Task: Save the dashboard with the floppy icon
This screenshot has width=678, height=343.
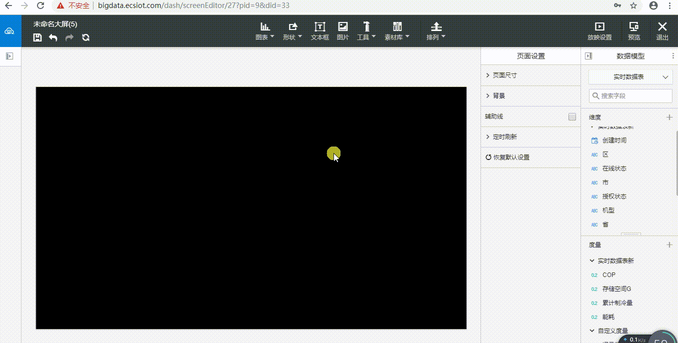Action: pyautogui.click(x=37, y=37)
